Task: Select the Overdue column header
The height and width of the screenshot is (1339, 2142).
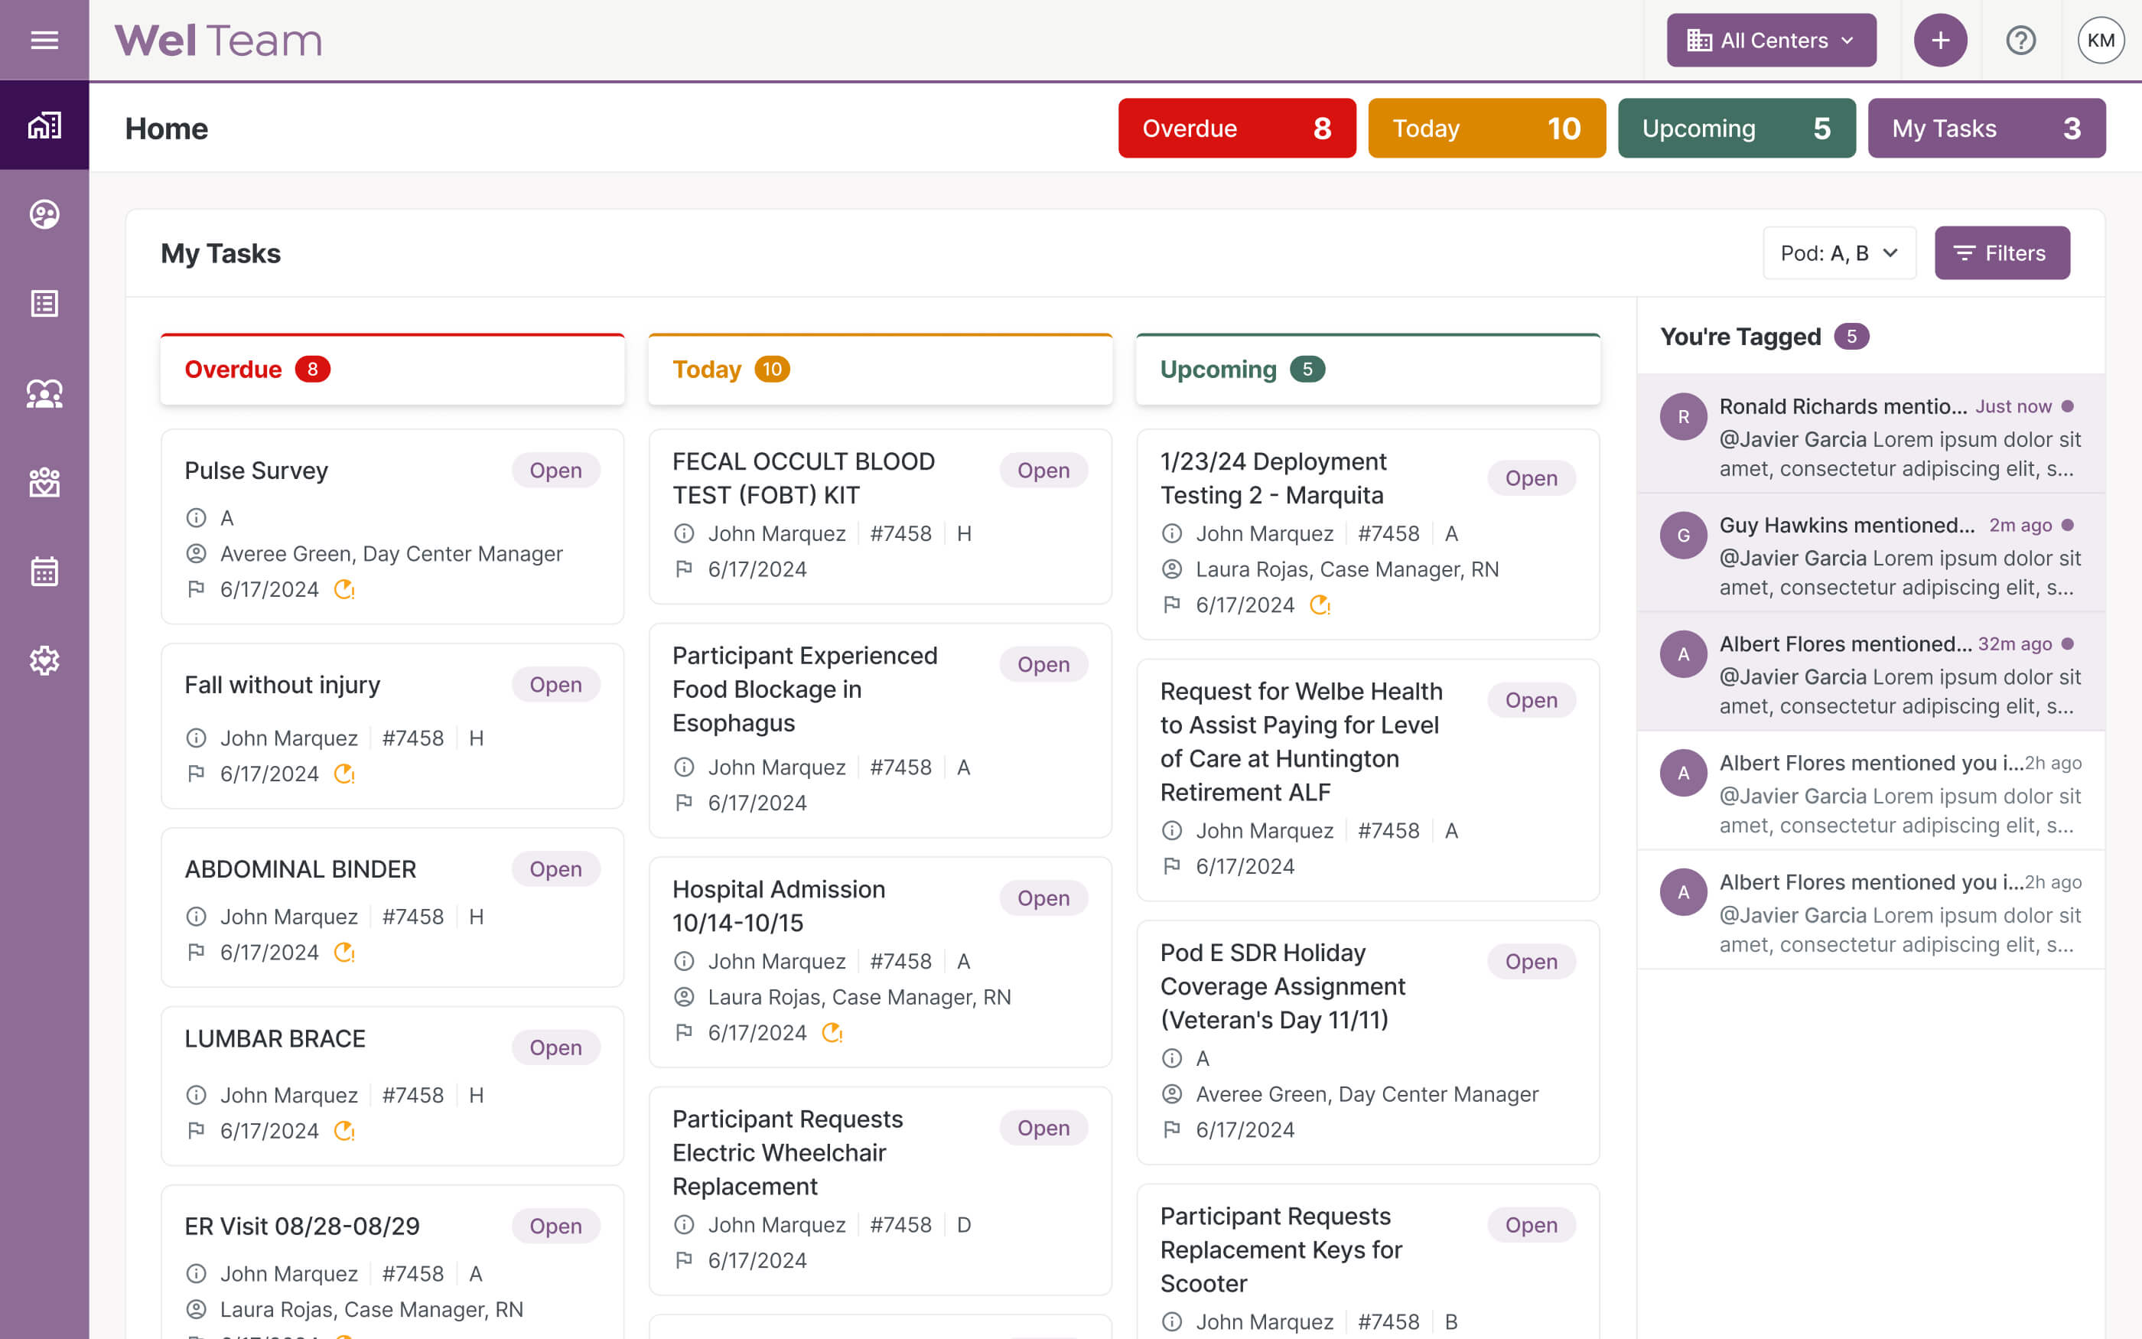Action: pyautogui.click(x=392, y=370)
